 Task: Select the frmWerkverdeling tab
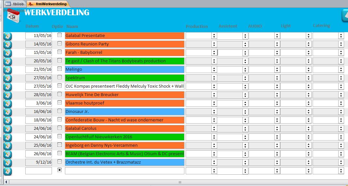click(x=47, y=4)
